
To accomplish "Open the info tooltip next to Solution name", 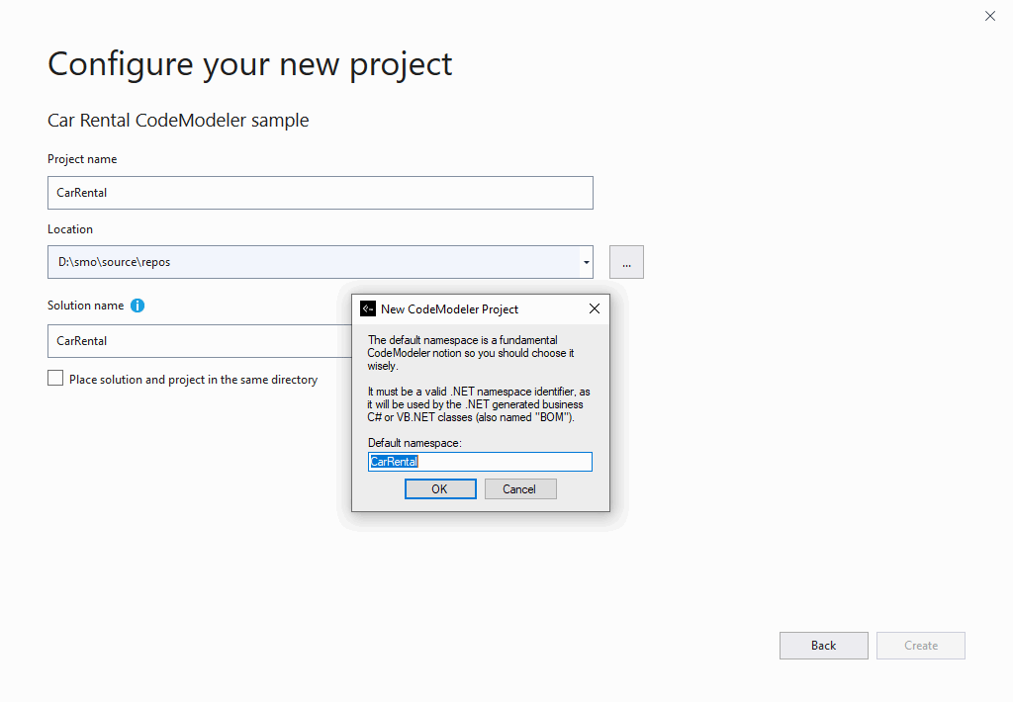I will [x=137, y=305].
